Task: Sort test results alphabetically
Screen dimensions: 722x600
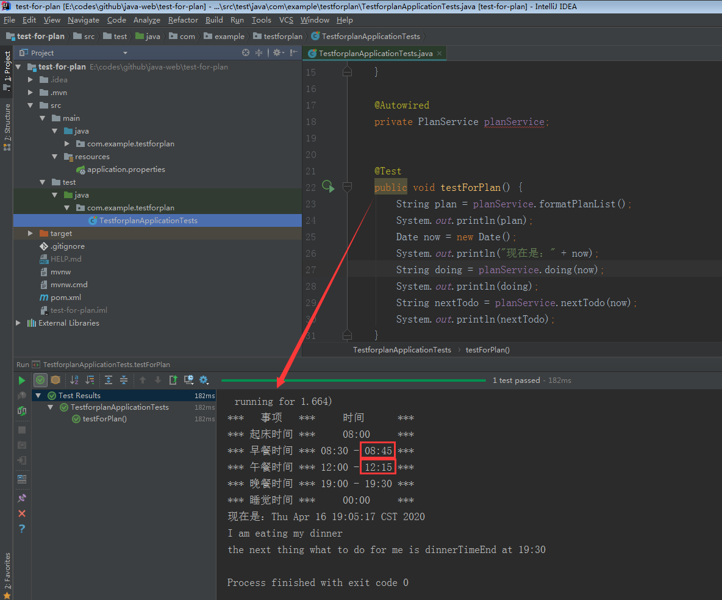Action: (74, 380)
